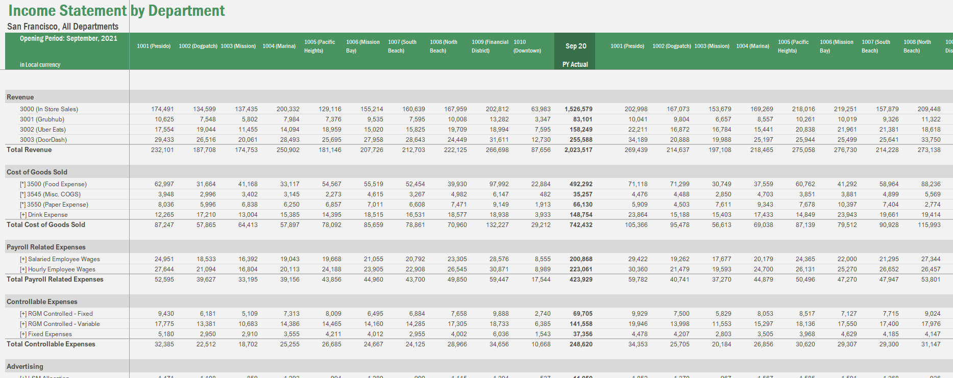Image resolution: width=953 pixels, height=378 pixels.
Task: Click the 3000 (In Store Sales) row label
Action: point(49,109)
